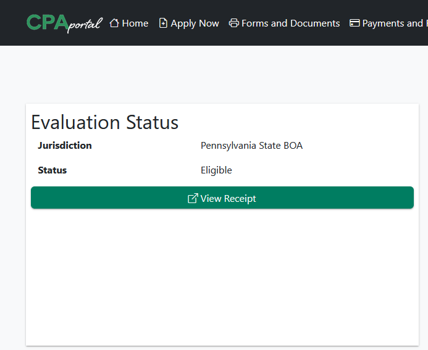Click the house icon beside Home
The width and height of the screenshot is (428, 350).
(x=114, y=23)
